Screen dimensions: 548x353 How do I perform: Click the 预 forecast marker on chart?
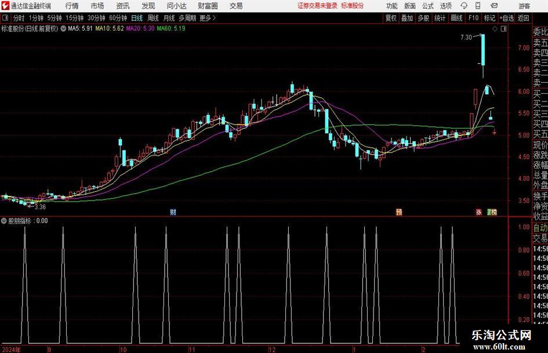(x=399, y=212)
